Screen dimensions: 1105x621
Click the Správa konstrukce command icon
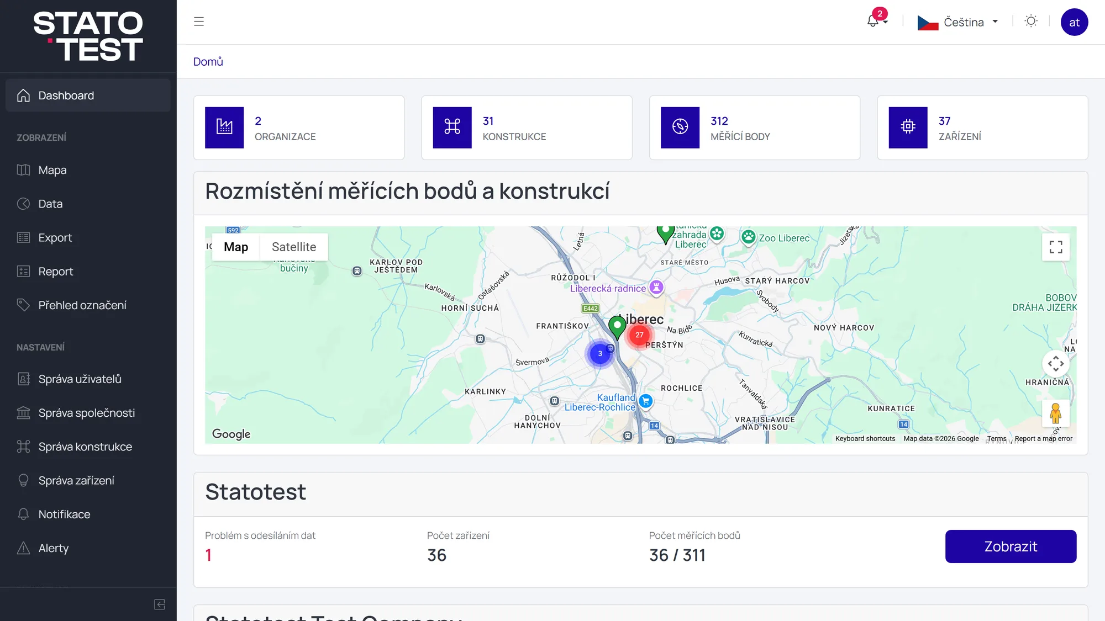(23, 447)
